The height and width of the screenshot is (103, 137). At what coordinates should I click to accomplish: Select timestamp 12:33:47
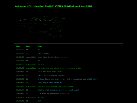[x=20, y=90]
